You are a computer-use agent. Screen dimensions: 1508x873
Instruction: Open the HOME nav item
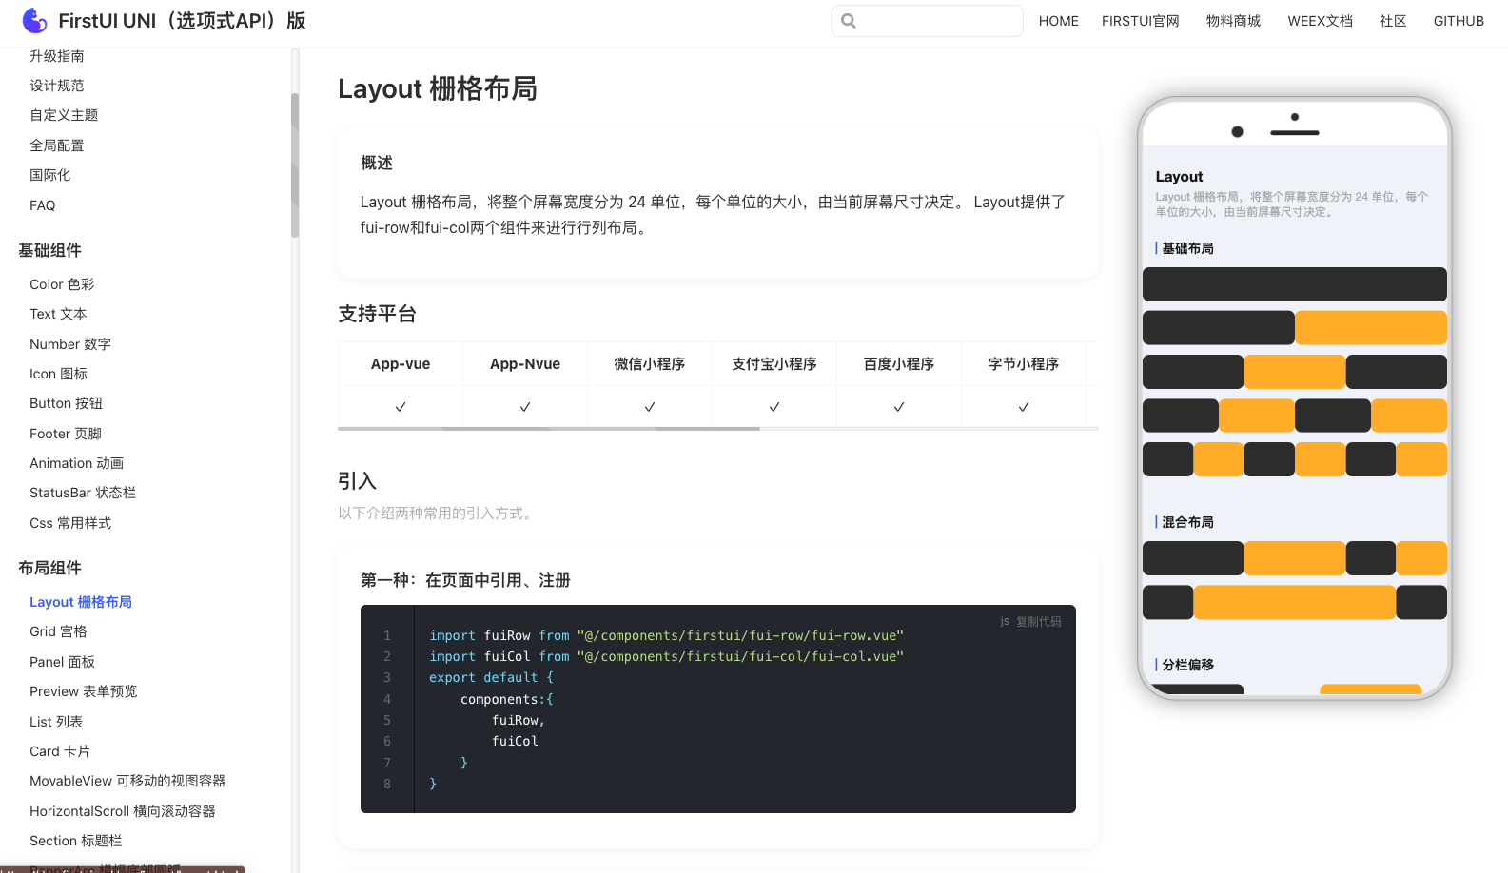tap(1059, 21)
